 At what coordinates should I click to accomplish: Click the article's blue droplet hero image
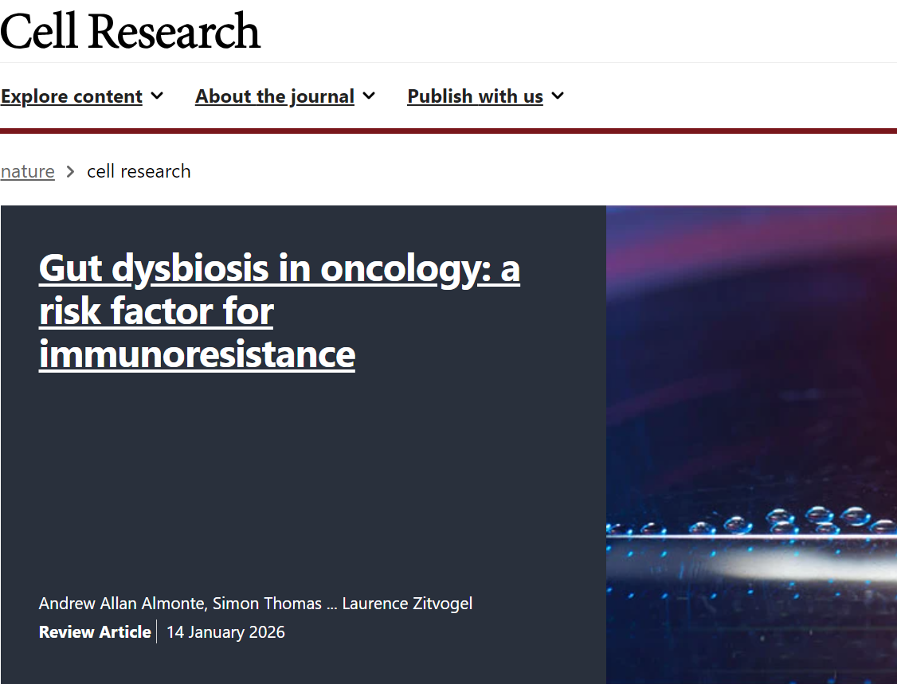[x=751, y=444]
